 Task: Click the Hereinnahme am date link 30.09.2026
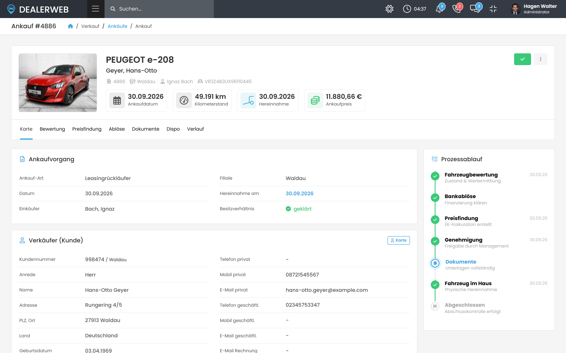(x=300, y=193)
